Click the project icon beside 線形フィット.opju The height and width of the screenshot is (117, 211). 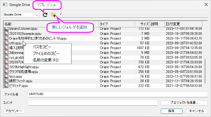pyautogui.click(x=6, y=81)
